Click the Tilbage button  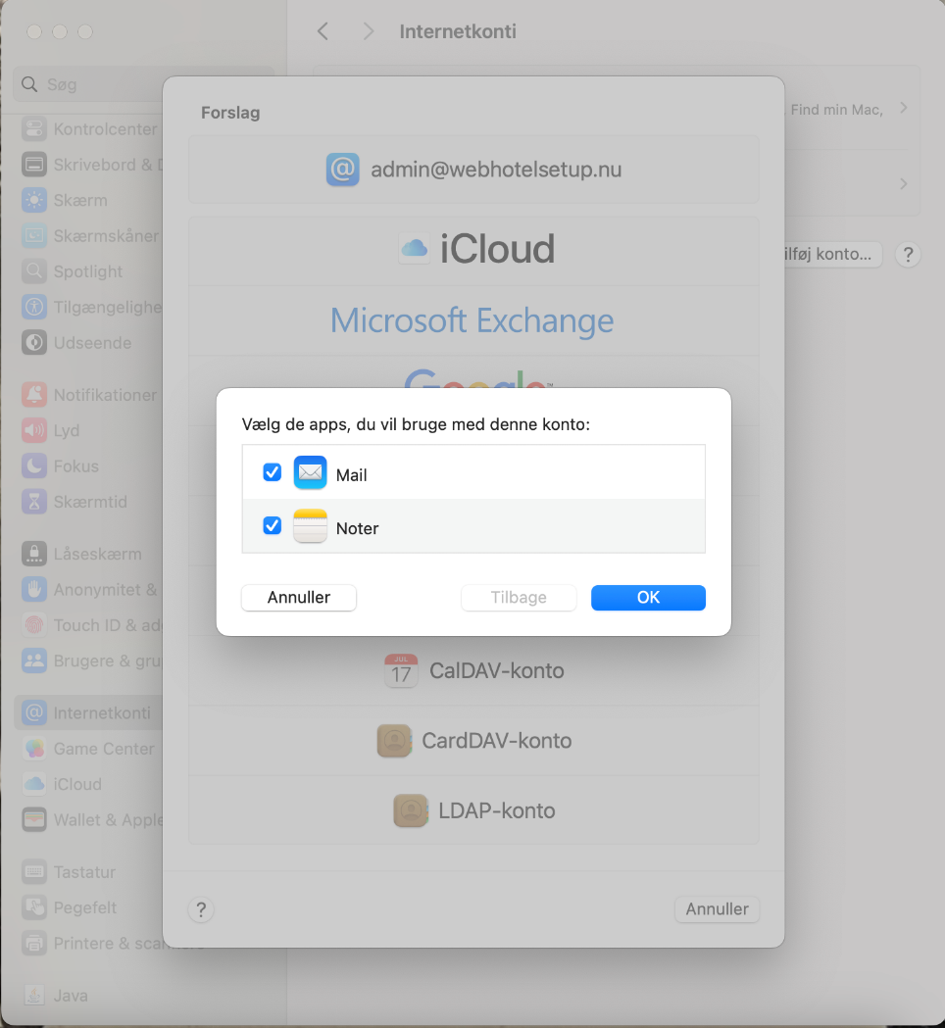518,597
